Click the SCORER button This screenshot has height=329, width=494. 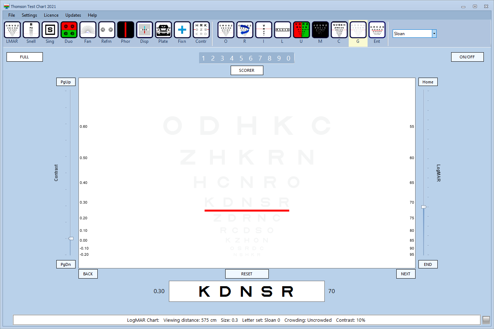(x=247, y=70)
